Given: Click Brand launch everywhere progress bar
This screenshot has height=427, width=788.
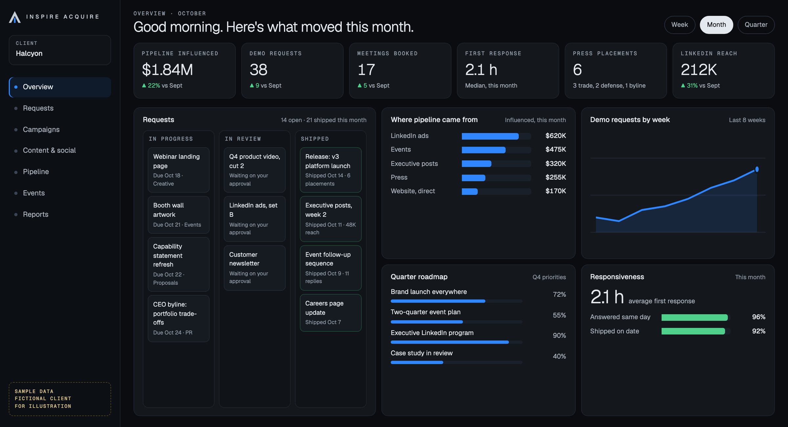Looking at the screenshot, I should tap(456, 301).
